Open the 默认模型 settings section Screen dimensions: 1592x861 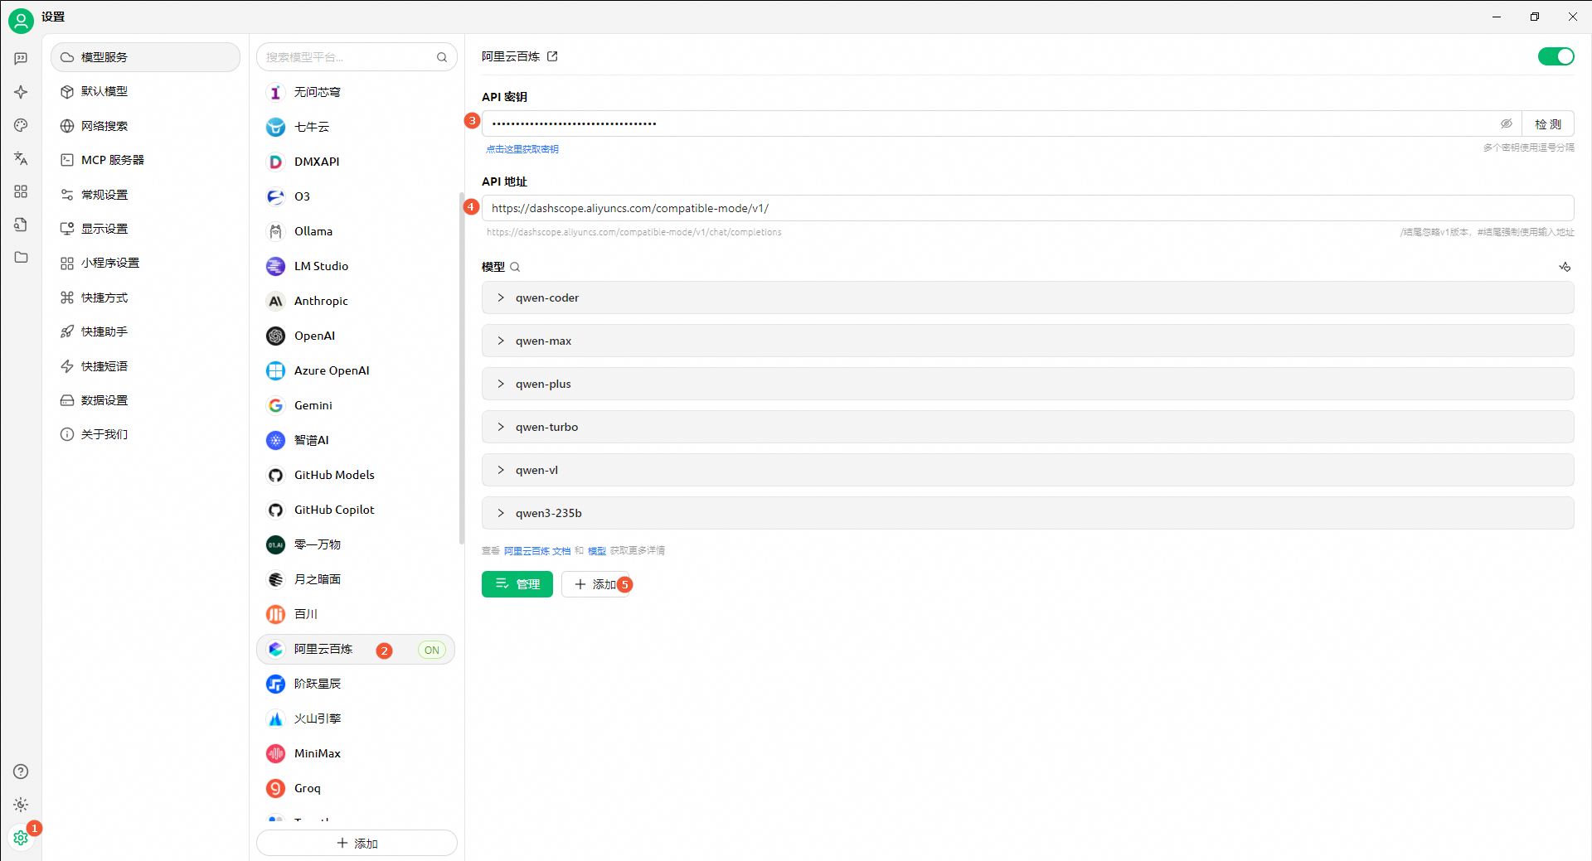pyautogui.click(x=145, y=91)
